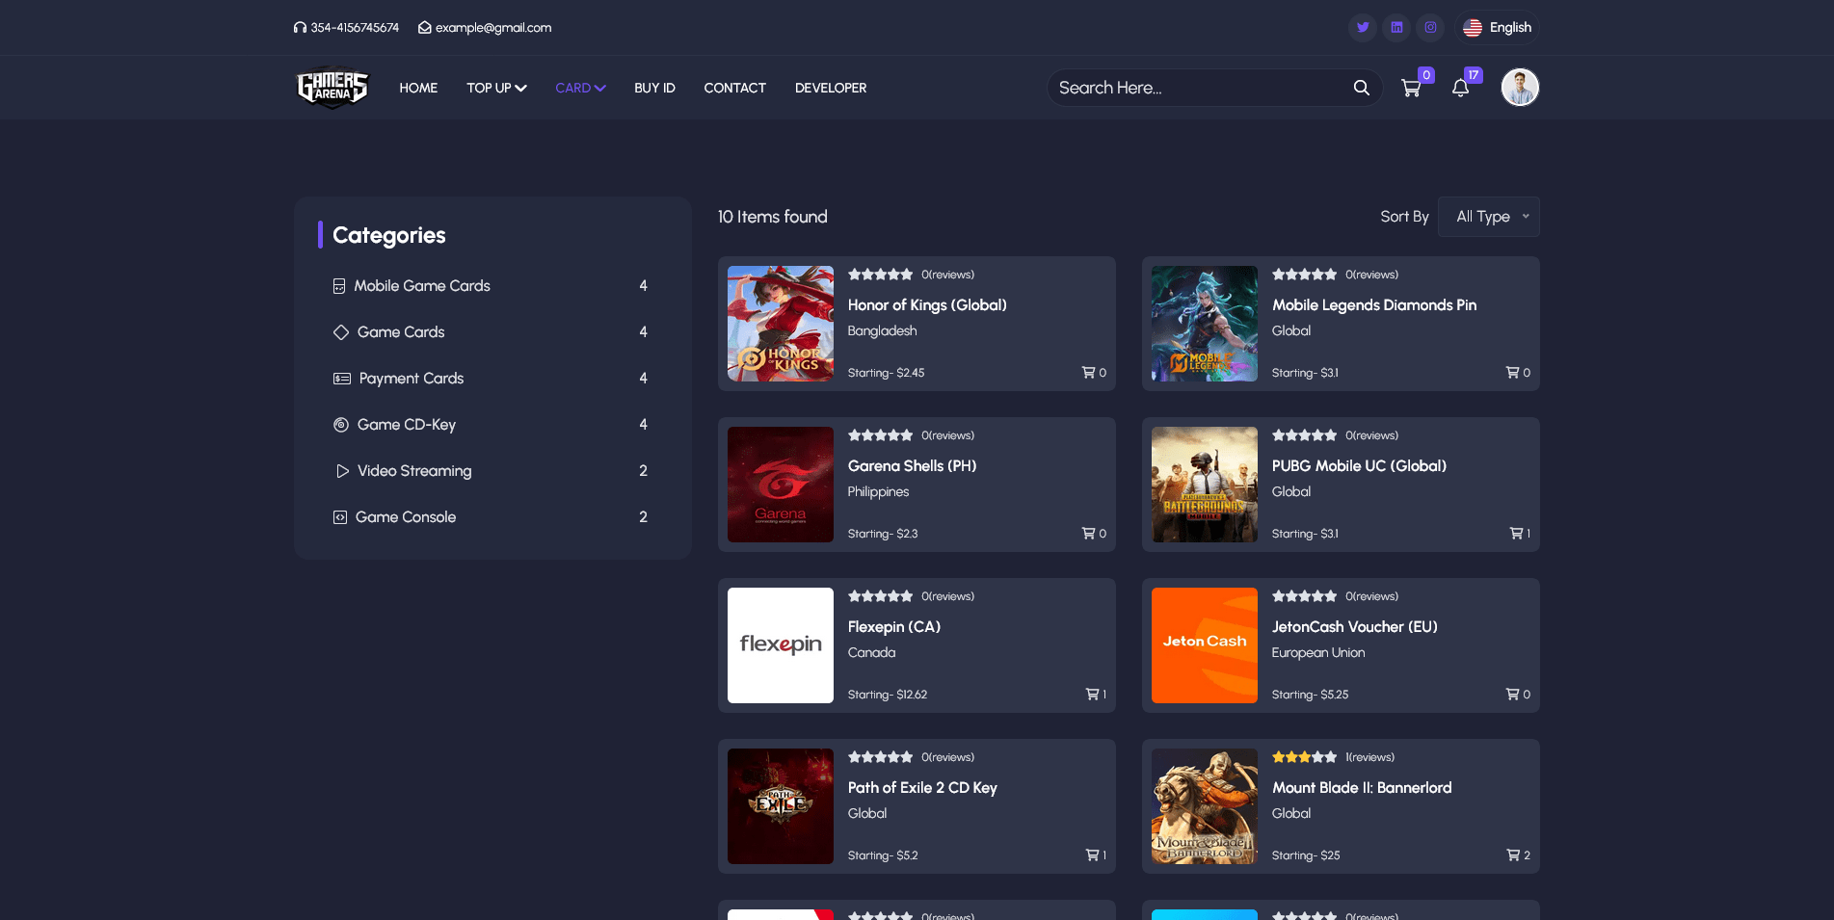1834x920 pixels.
Task: Click the search magnifier icon
Action: [x=1361, y=88]
